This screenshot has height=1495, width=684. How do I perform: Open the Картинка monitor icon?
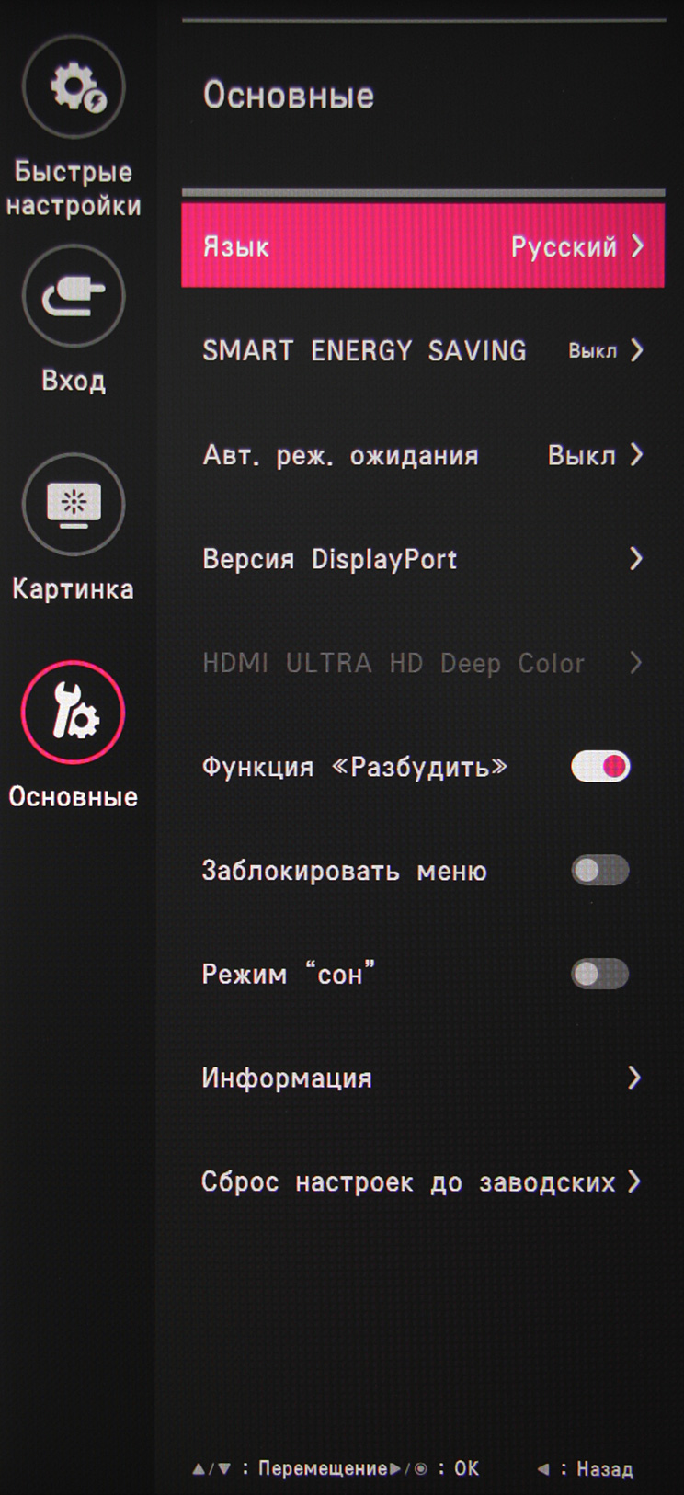[x=74, y=505]
